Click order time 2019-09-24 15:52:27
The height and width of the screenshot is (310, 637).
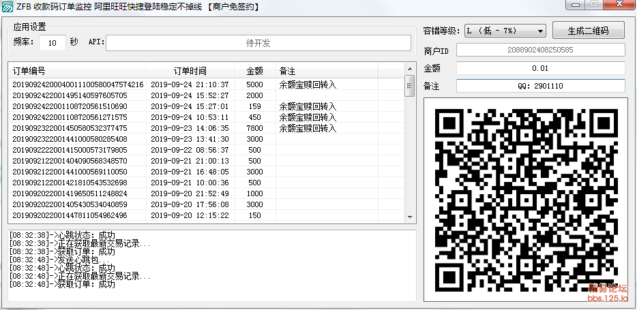pos(190,96)
